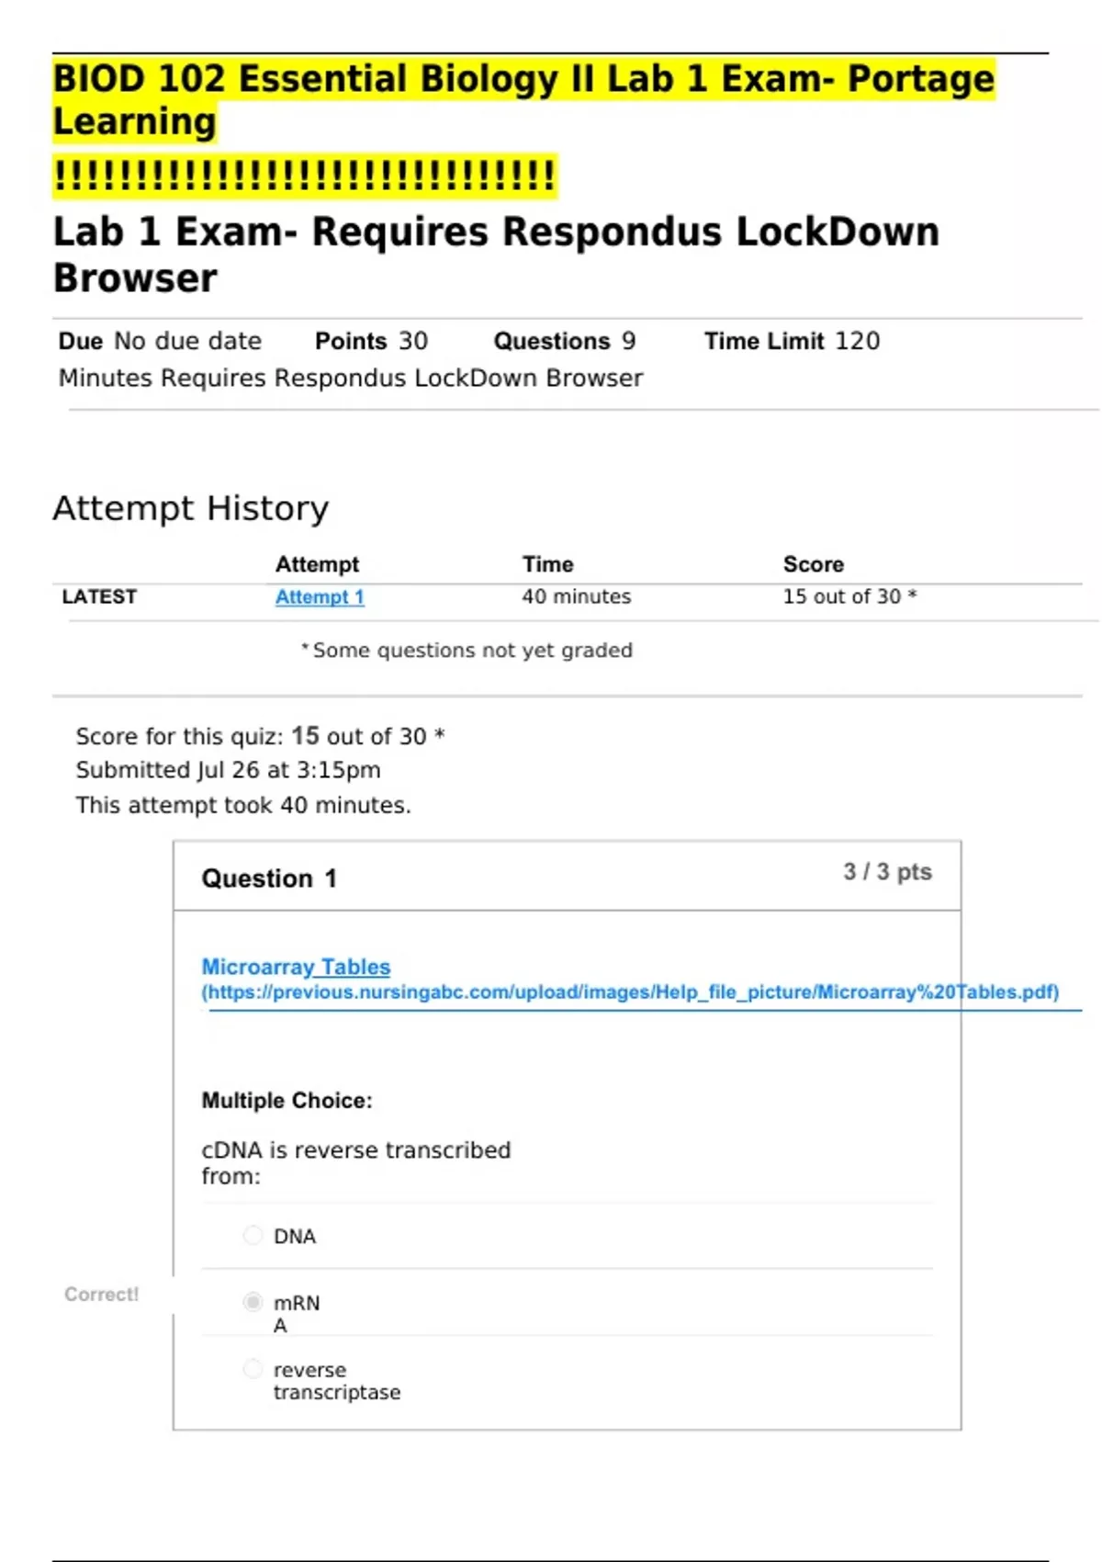Click the Time Limit 120 label
Image resolution: width=1102 pixels, height=1562 pixels.
[792, 341]
